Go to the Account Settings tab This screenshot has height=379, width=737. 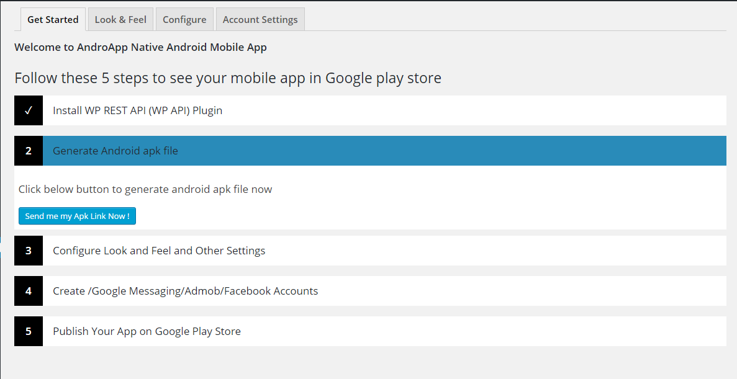click(260, 19)
